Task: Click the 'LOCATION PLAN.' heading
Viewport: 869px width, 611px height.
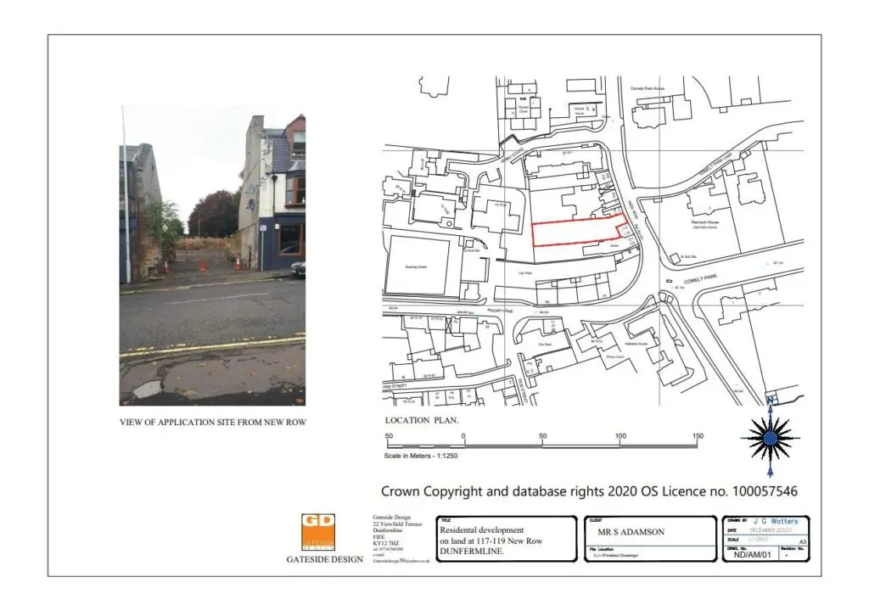Action: click(x=422, y=420)
